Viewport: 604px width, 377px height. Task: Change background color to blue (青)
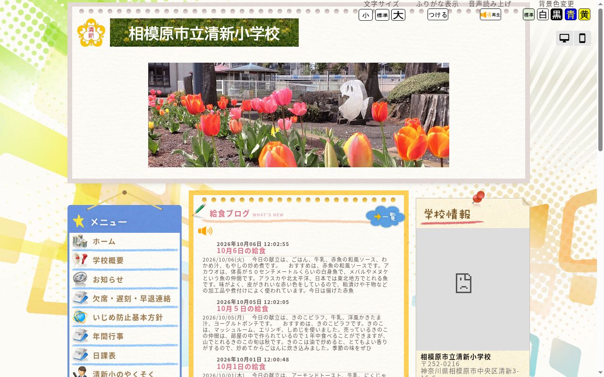tap(570, 15)
